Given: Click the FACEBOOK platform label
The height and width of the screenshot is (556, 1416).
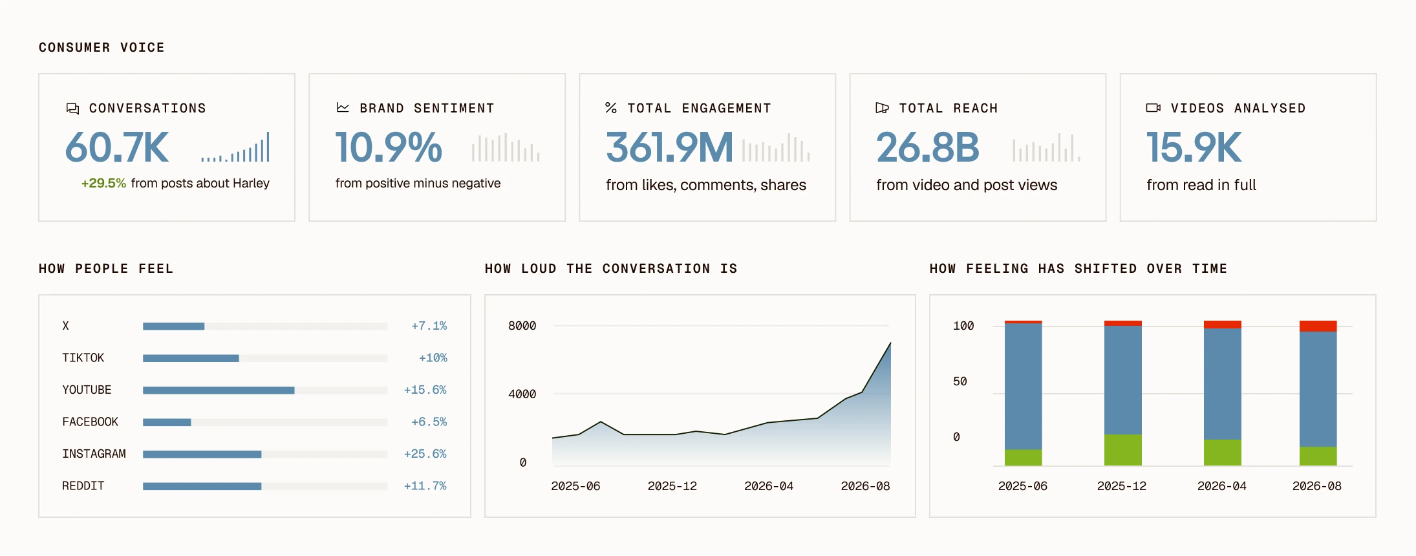Looking at the screenshot, I should click(x=90, y=422).
